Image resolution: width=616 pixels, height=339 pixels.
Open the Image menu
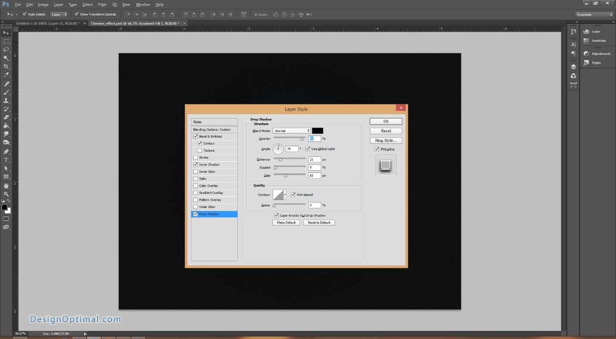point(43,4)
